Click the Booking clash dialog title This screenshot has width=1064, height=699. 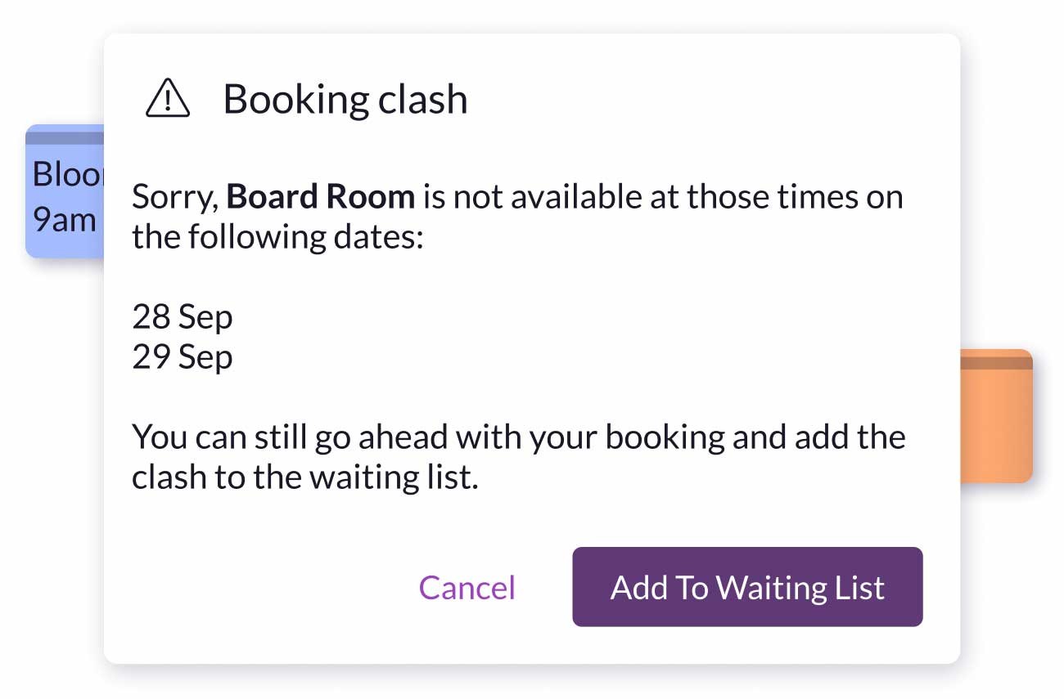pyautogui.click(x=345, y=98)
